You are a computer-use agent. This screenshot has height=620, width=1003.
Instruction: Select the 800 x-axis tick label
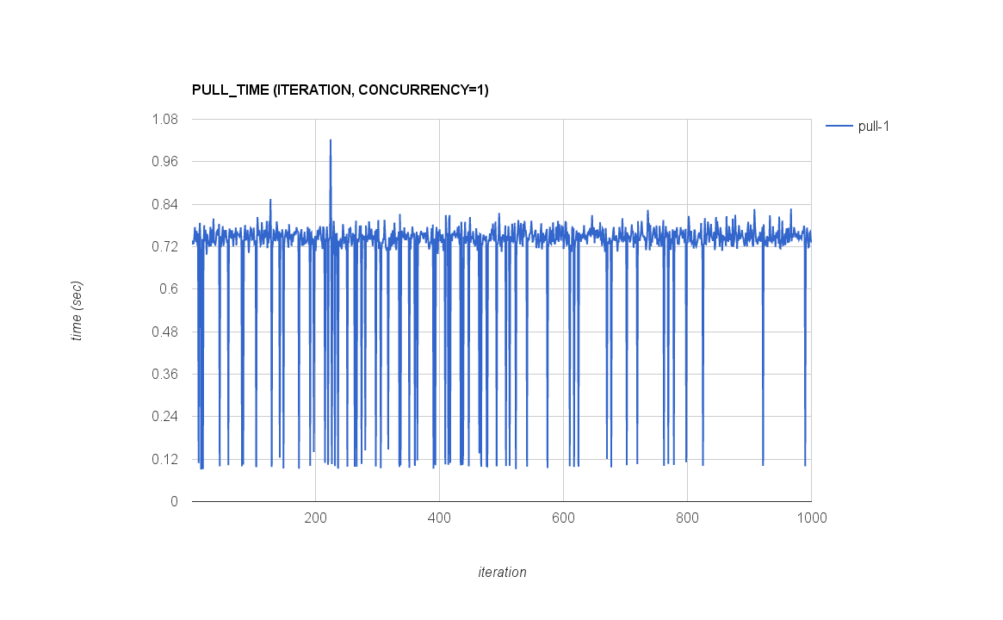(687, 518)
